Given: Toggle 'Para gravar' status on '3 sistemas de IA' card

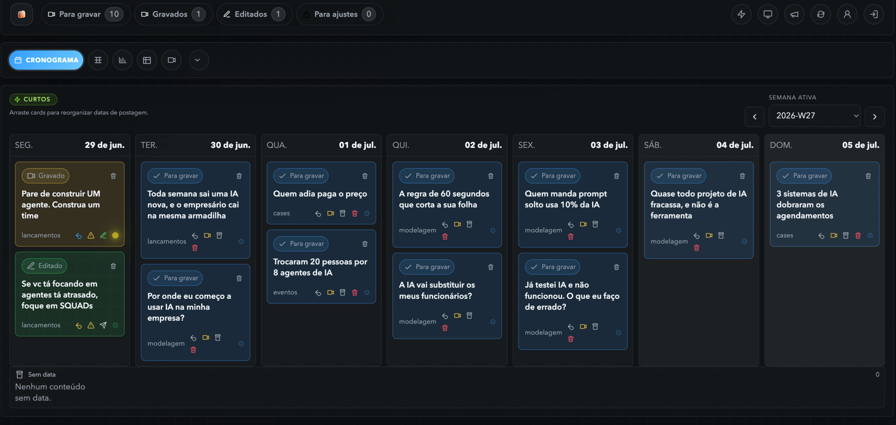Looking at the screenshot, I should (804, 176).
